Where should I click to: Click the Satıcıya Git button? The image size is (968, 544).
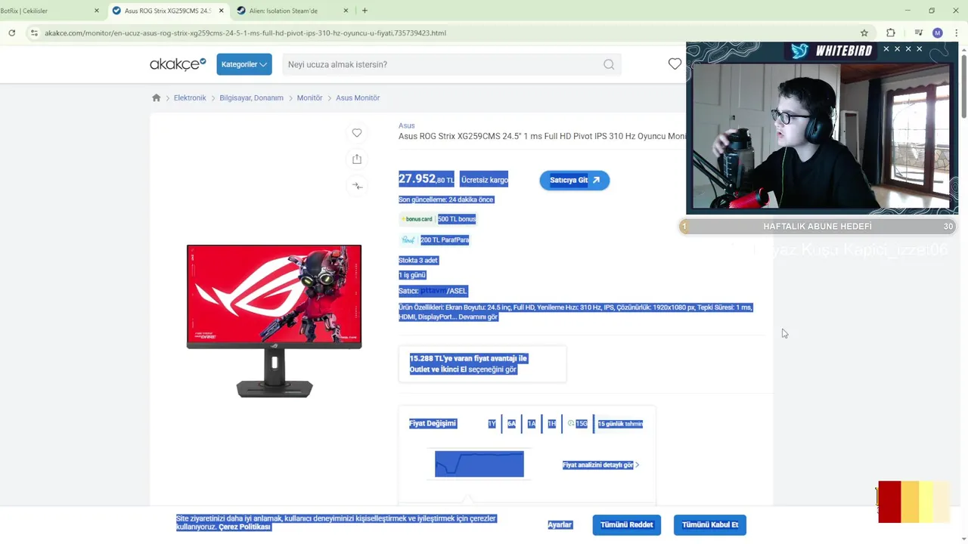(575, 180)
